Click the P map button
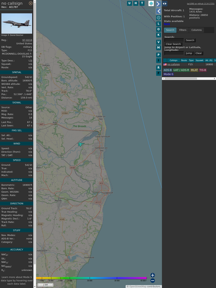 (x=158, y=55)
